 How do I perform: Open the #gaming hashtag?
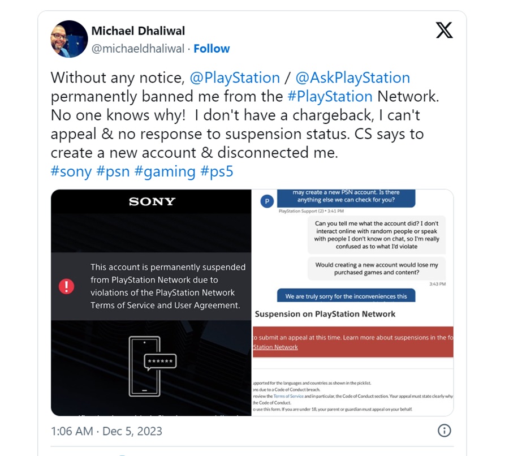click(165, 171)
